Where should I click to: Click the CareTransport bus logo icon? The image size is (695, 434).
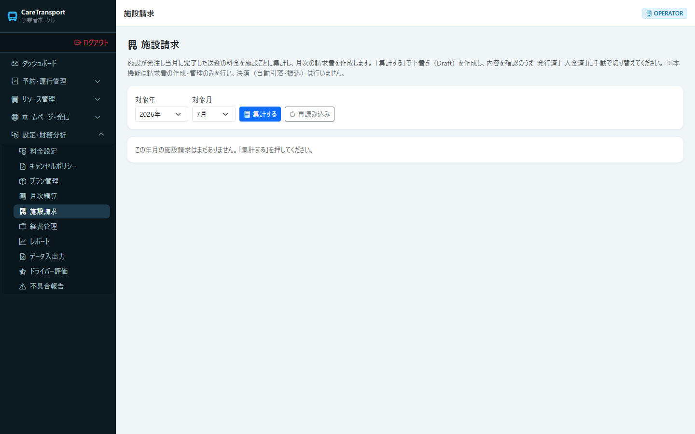coord(13,16)
